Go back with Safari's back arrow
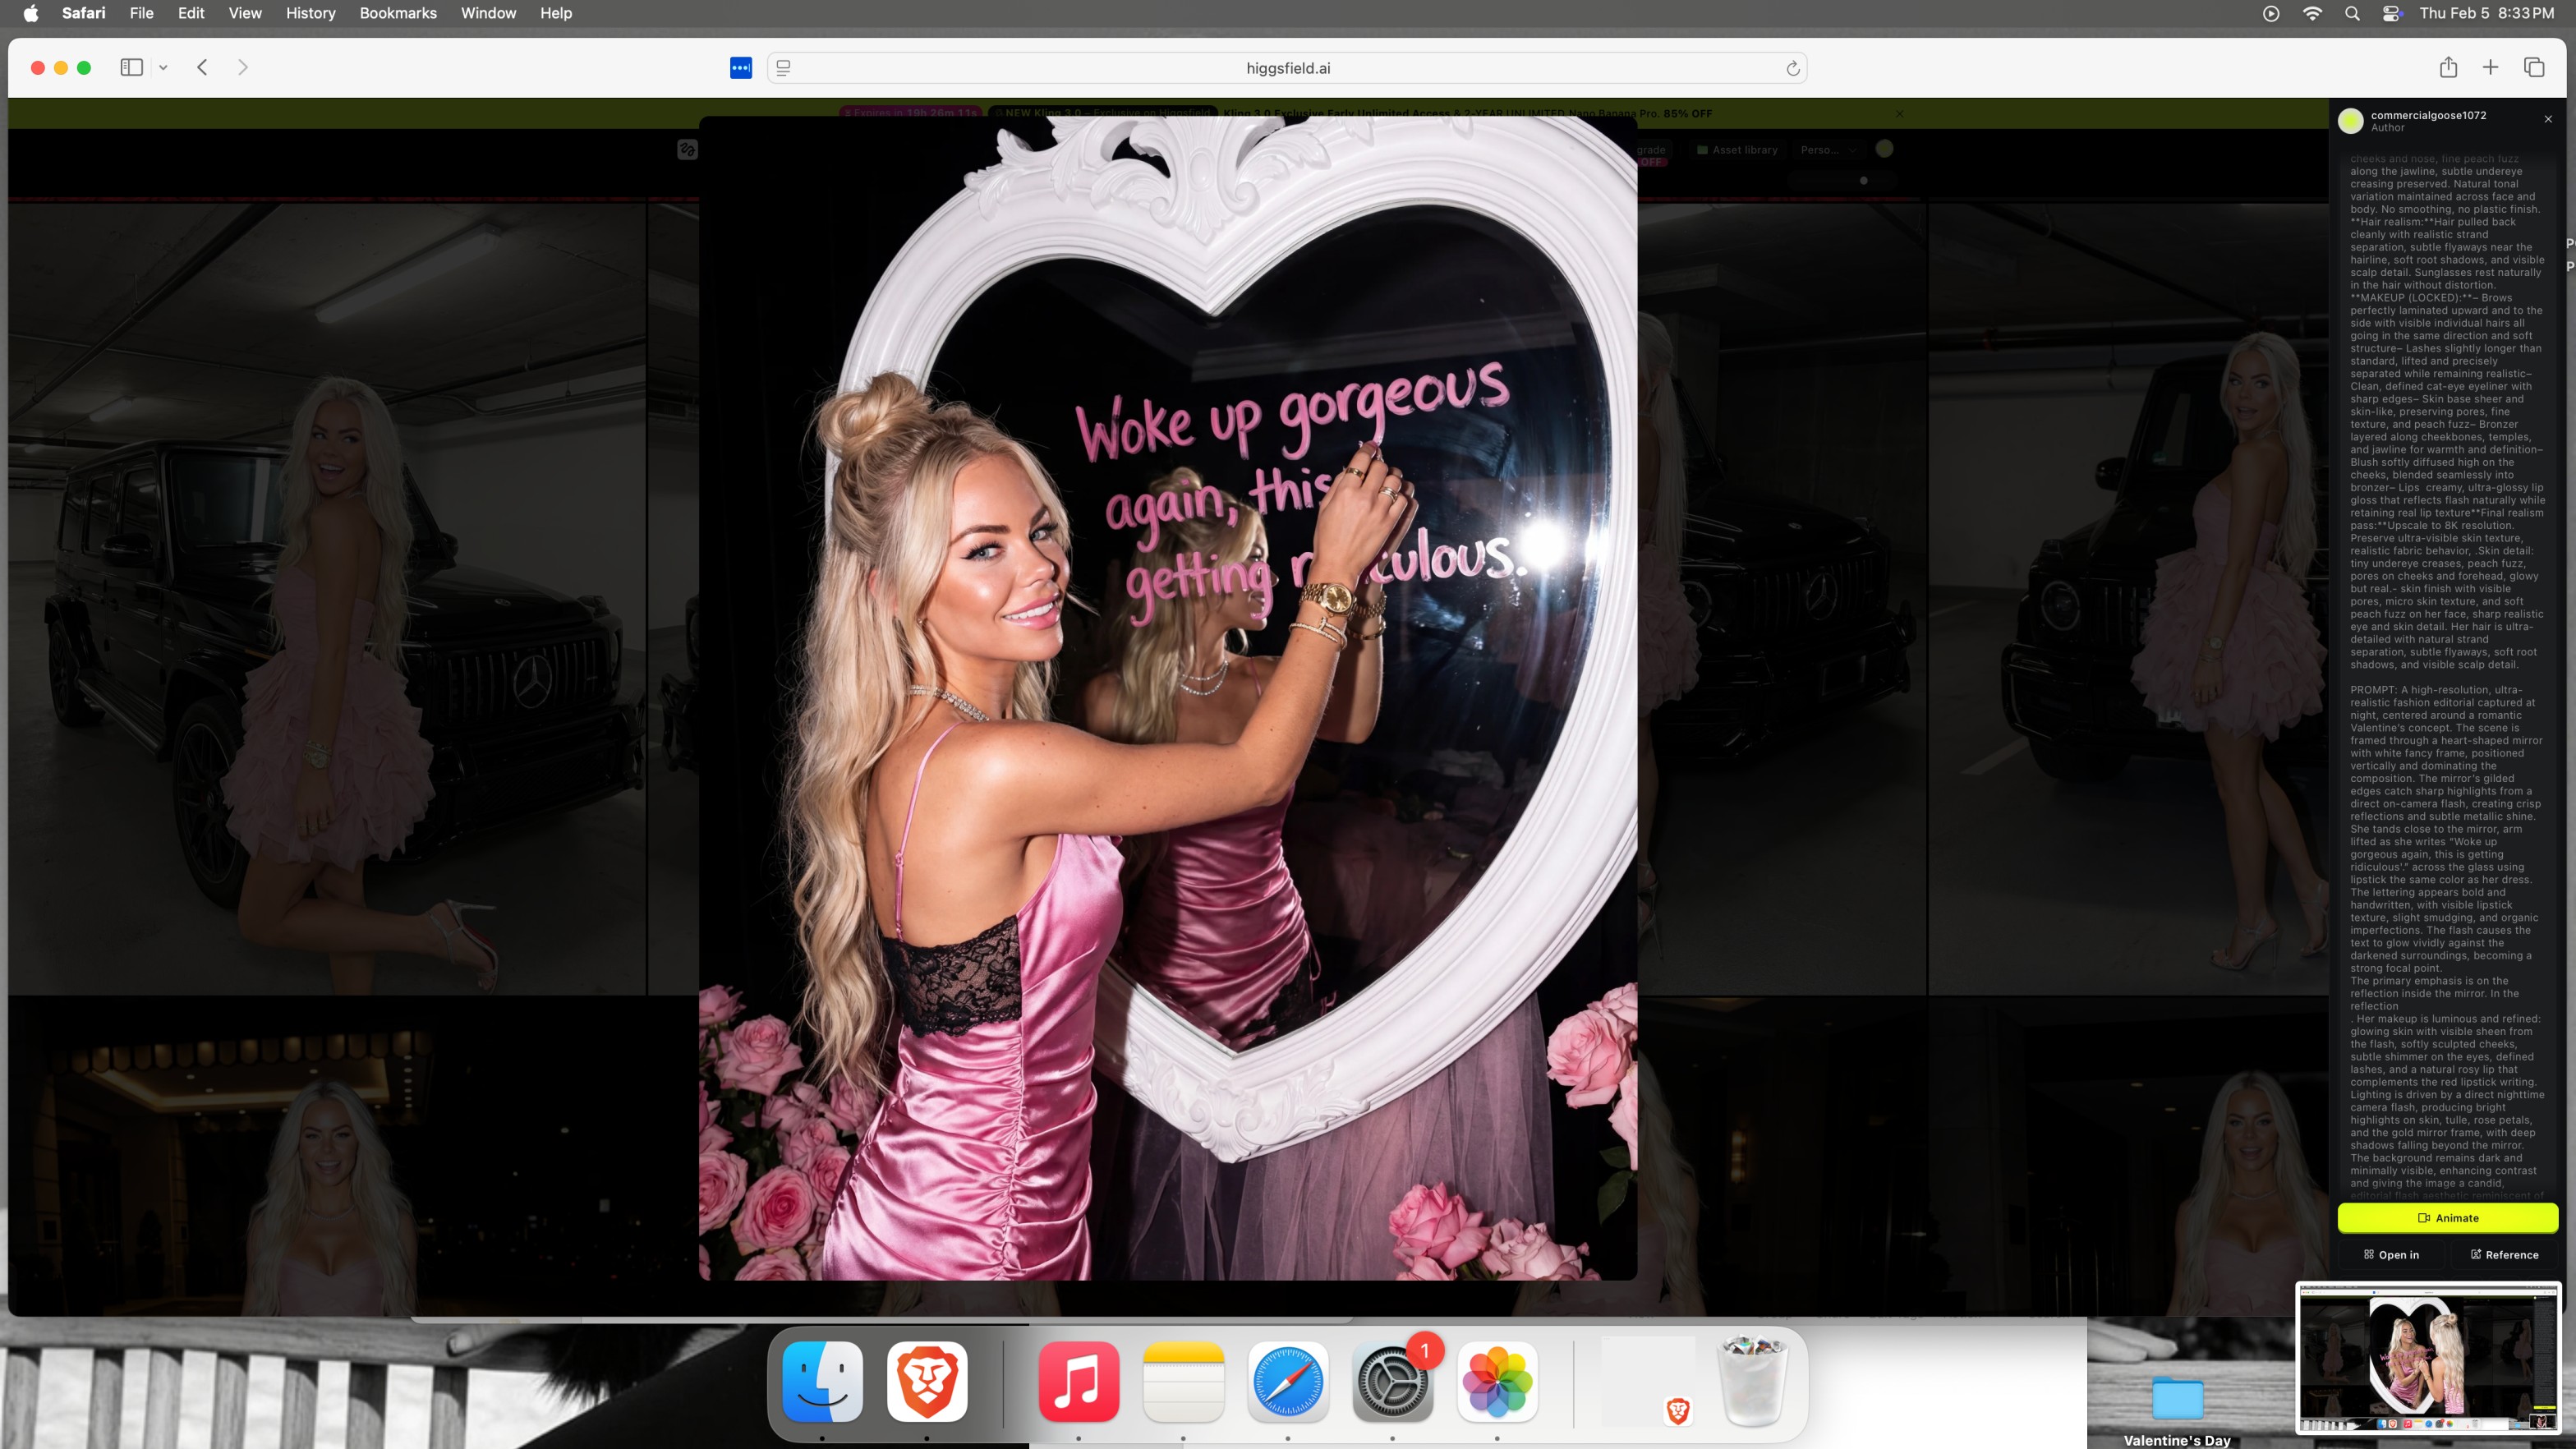2576x1449 pixels. tap(202, 67)
